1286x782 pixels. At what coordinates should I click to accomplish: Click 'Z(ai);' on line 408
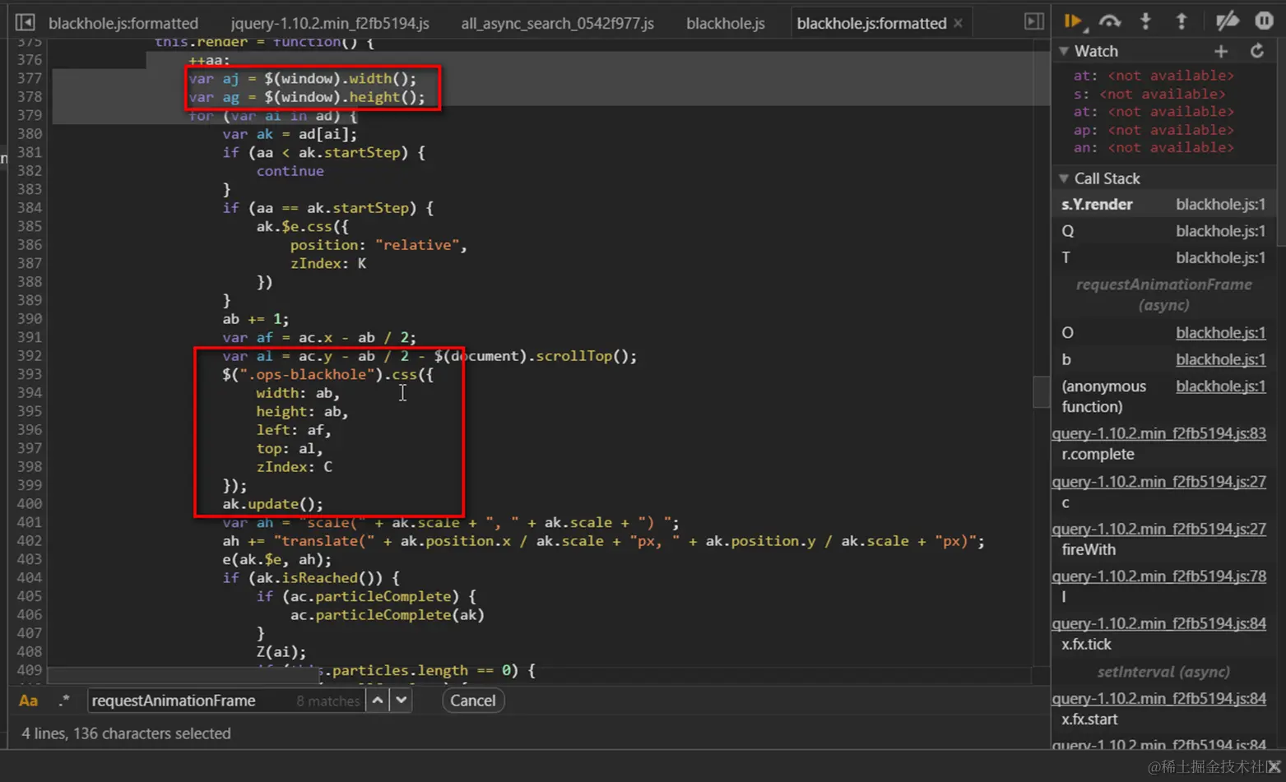click(281, 652)
